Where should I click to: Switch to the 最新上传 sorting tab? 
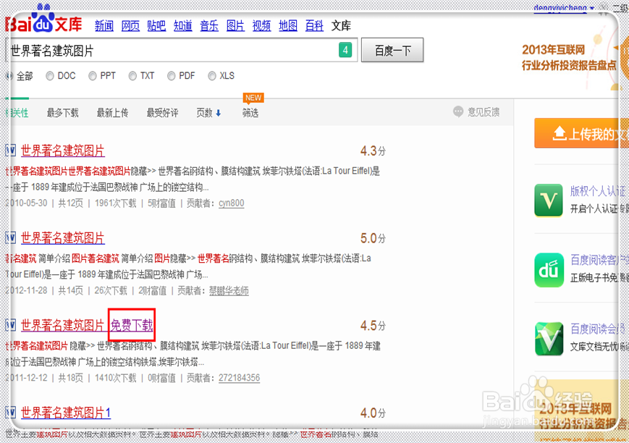(x=112, y=113)
